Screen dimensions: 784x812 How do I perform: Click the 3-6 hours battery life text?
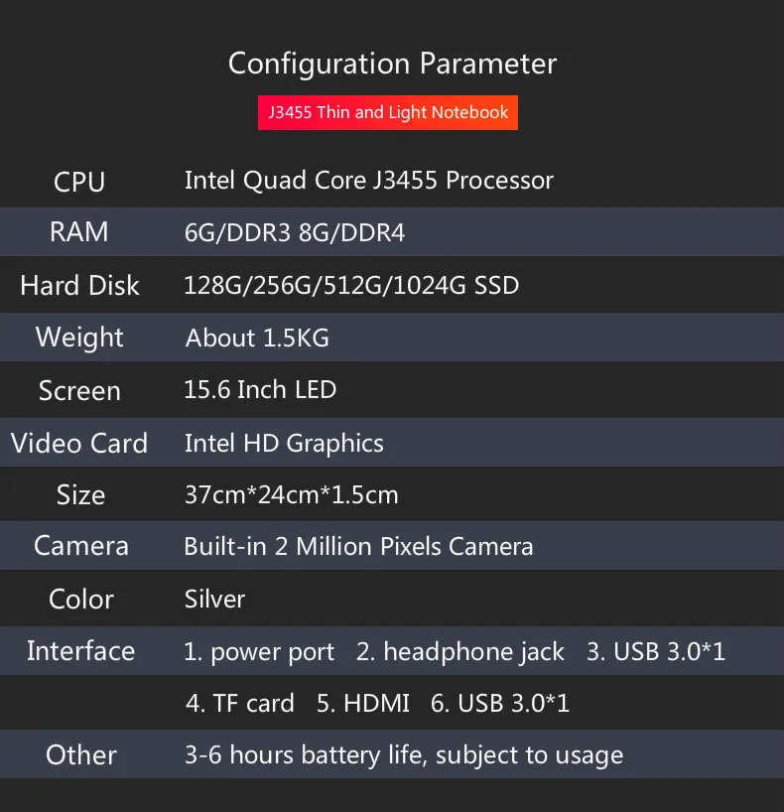point(306,755)
